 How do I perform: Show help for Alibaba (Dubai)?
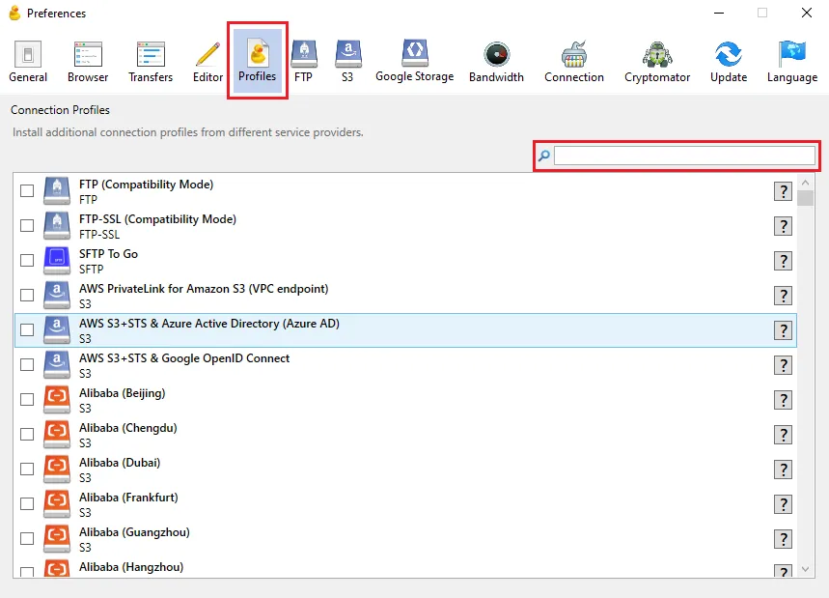pos(783,470)
